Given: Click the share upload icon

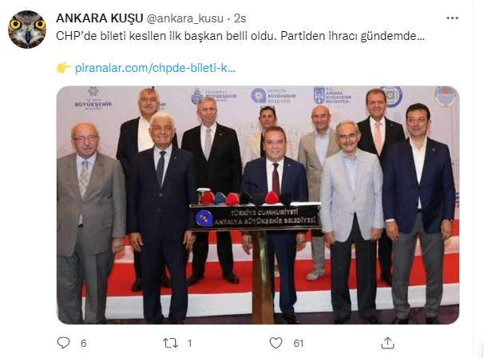Looking at the screenshot, I should click(387, 343).
